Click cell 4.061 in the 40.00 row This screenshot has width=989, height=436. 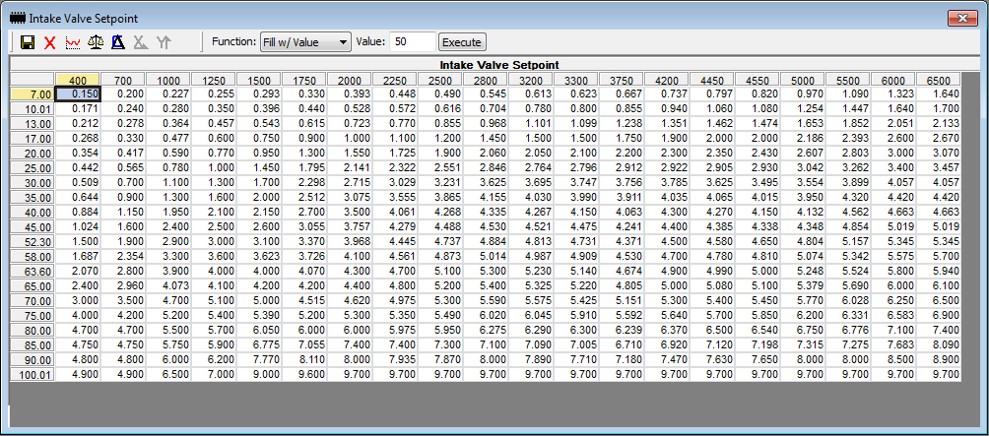point(395,213)
